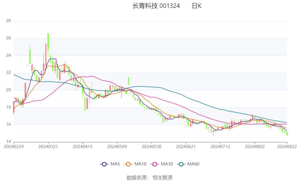Viewport: 299px width, 181px height.
Task: Click x-axis date label 20240509
Action: tap(117, 147)
